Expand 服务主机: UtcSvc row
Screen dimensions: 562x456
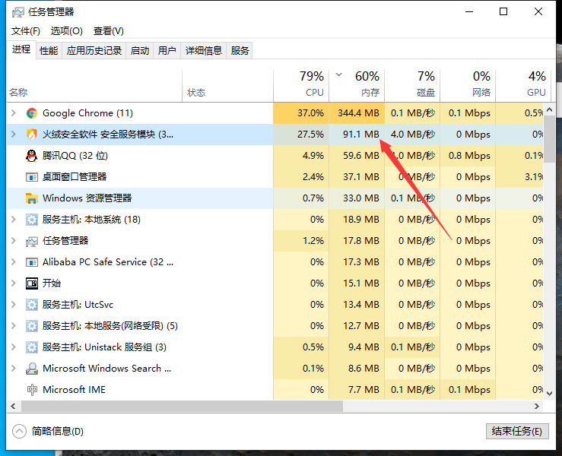[14, 305]
